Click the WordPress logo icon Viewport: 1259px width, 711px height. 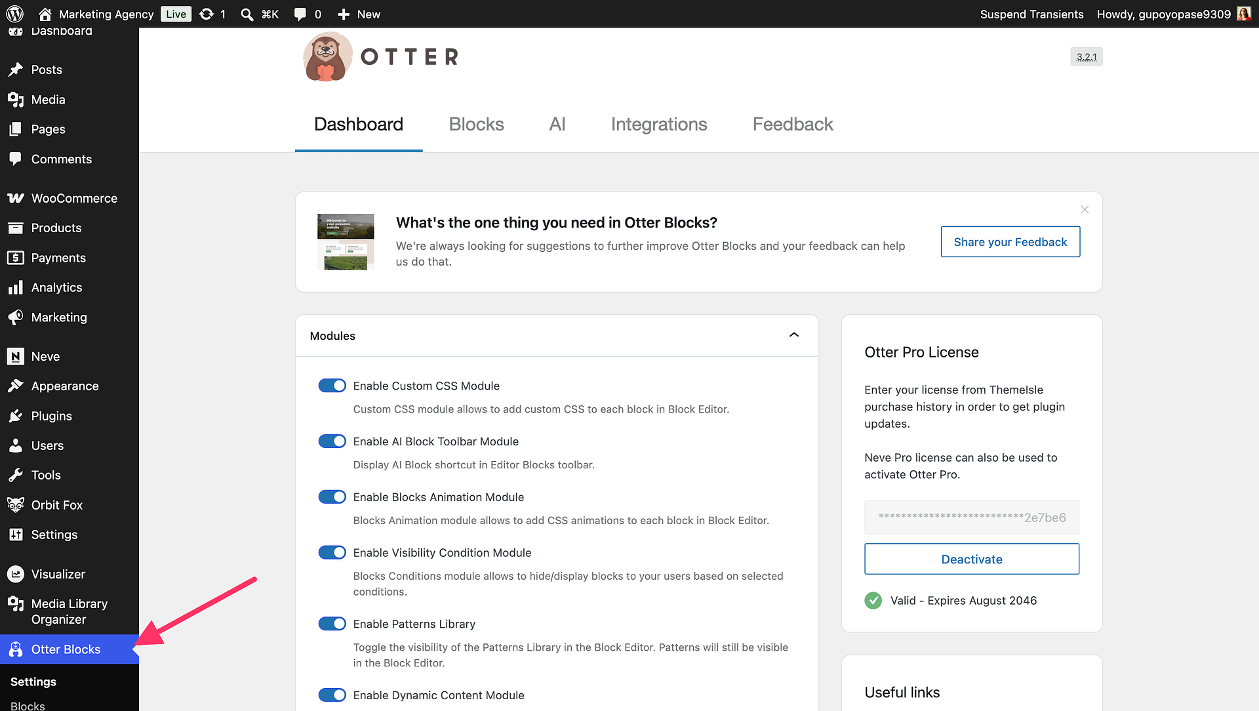coord(15,14)
